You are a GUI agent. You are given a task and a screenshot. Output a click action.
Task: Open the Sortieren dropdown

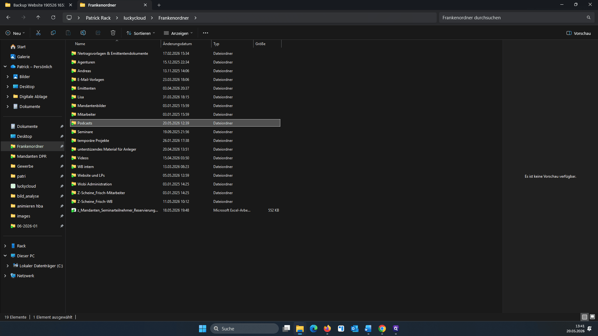pos(141,33)
